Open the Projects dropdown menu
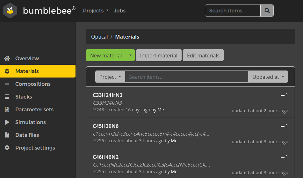The width and height of the screenshot is (303, 178). (96, 11)
